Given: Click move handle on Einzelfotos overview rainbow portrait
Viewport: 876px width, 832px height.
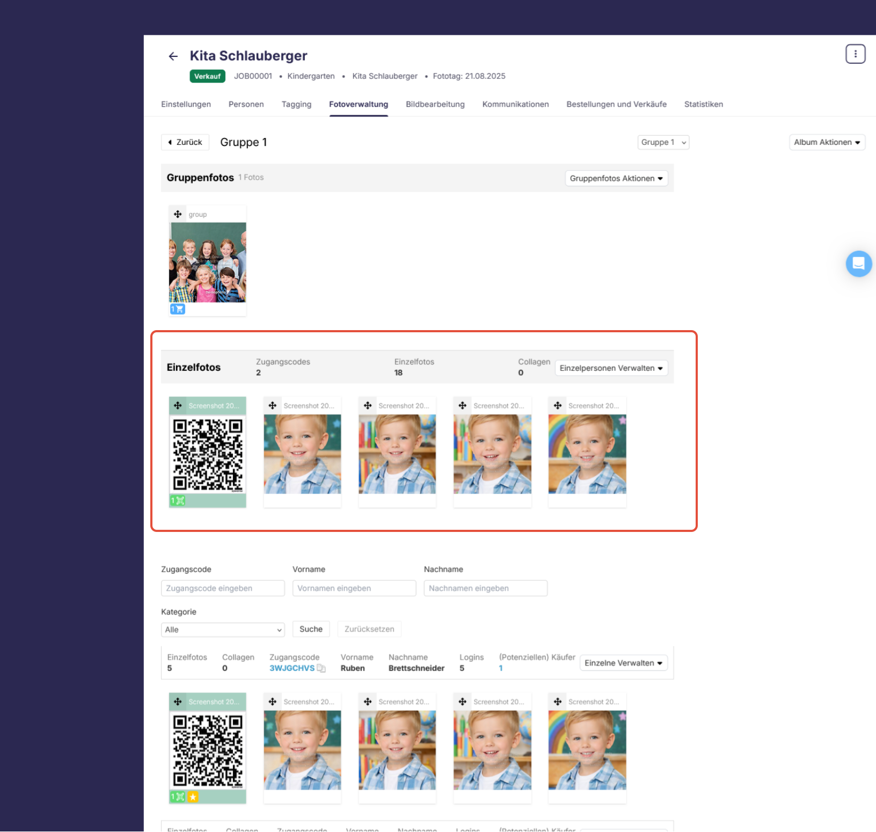Looking at the screenshot, I should [558, 406].
